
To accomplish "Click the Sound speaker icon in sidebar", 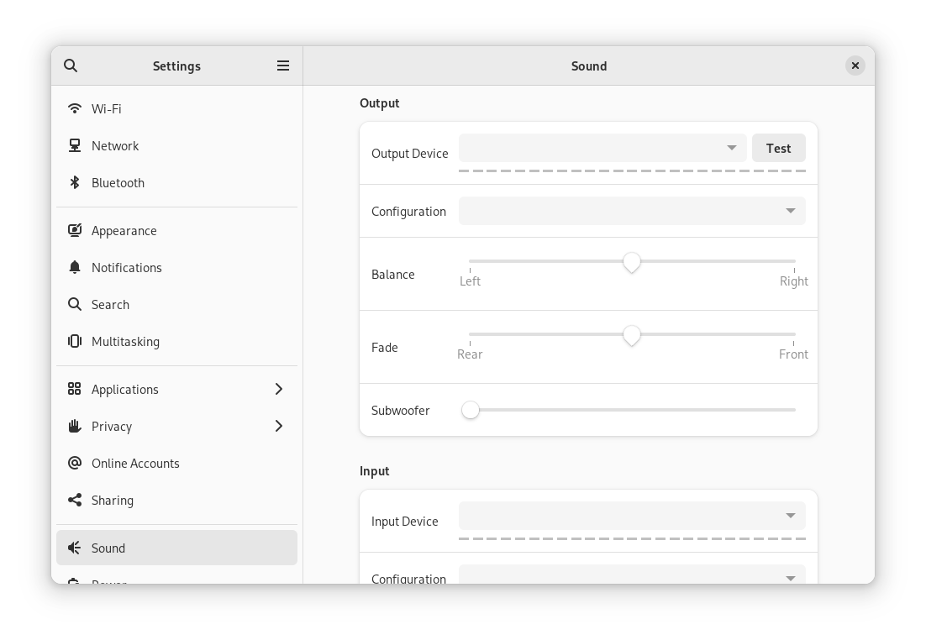I will point(75,548).
